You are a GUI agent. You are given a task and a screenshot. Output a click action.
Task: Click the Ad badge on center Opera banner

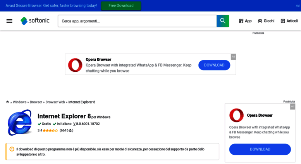[x=233, y=57]
